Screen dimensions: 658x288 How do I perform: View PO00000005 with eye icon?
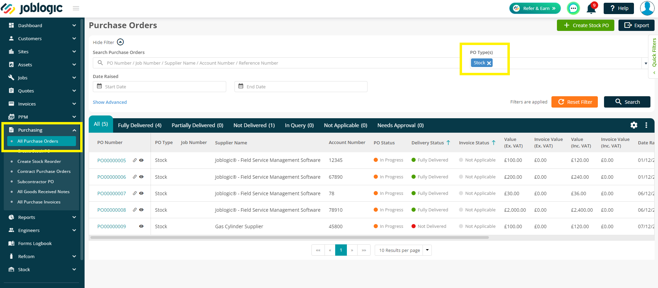[141, 160]
